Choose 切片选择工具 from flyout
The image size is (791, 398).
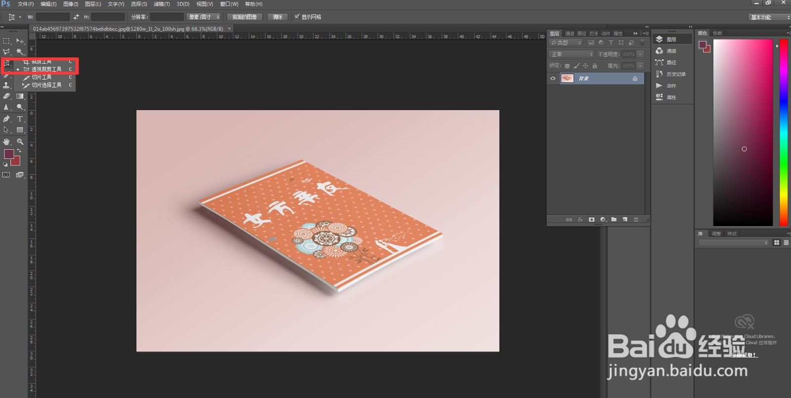coord(47,85)
